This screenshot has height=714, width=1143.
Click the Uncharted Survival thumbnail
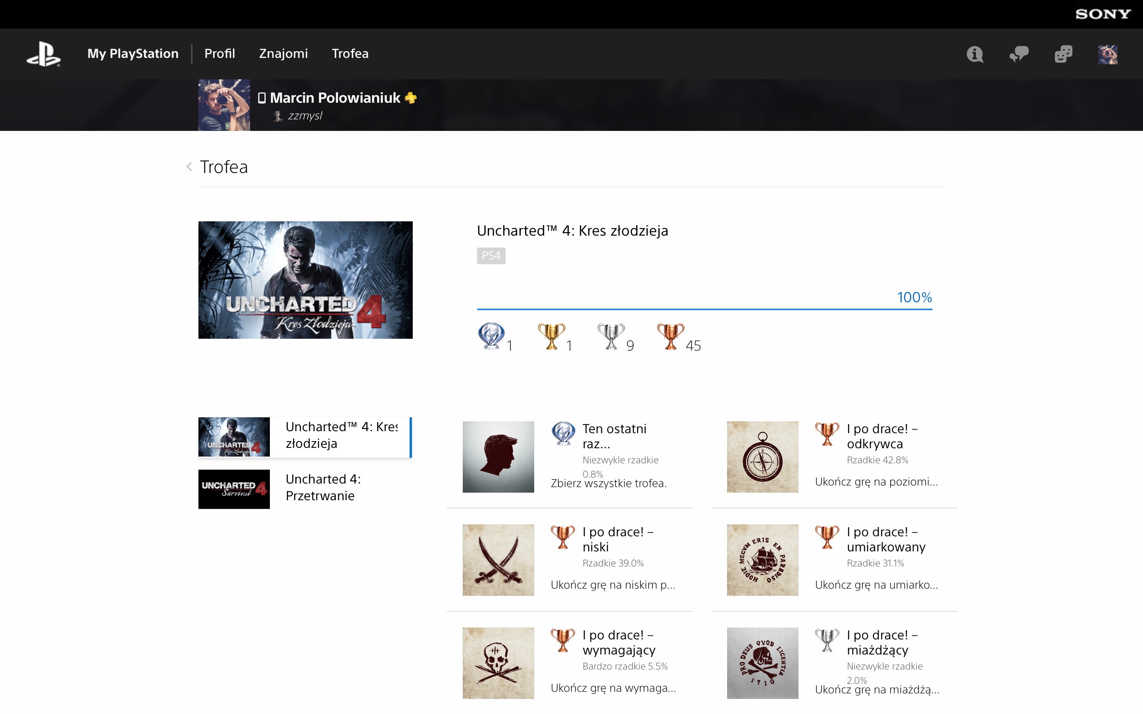pos(234,489)
